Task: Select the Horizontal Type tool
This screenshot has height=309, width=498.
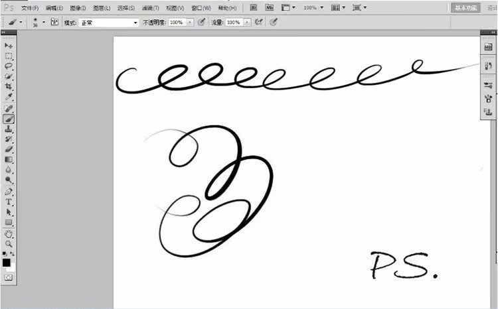Action: [x=8, y=202]
